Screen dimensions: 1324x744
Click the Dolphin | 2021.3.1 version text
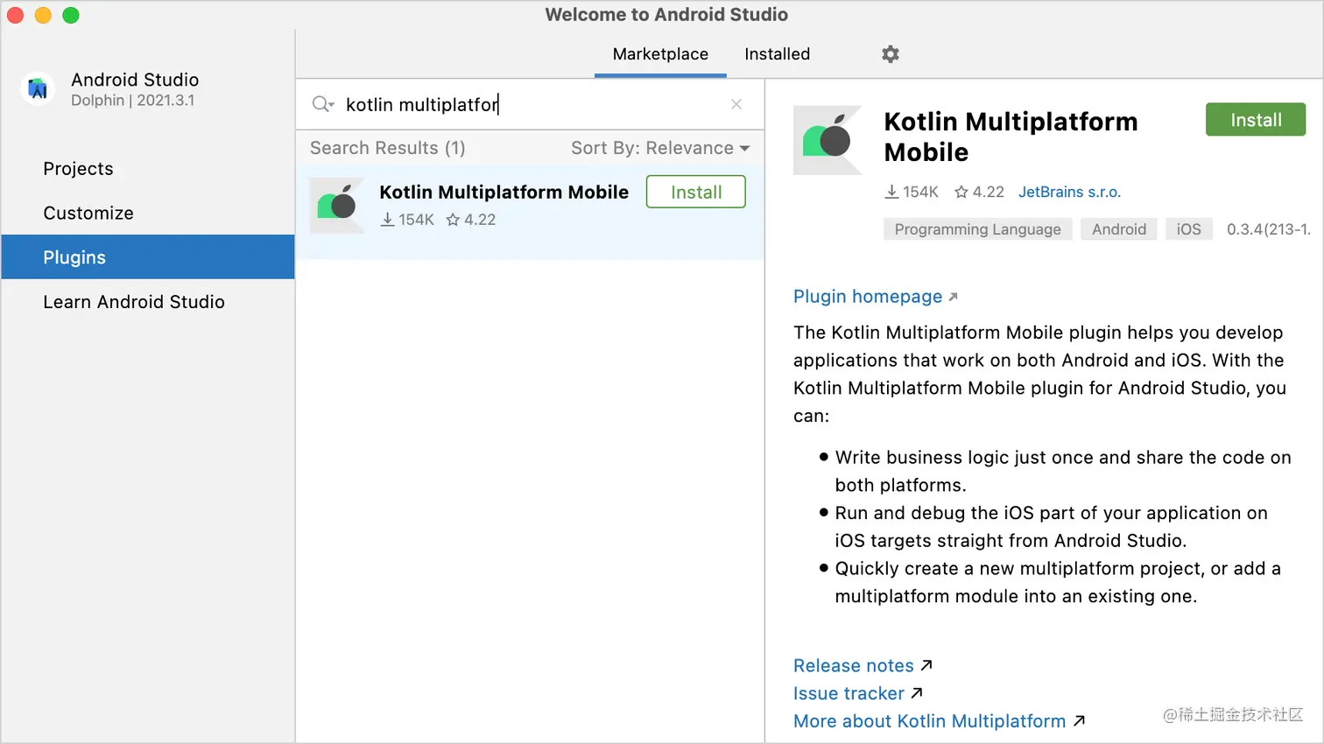(132, 101)
